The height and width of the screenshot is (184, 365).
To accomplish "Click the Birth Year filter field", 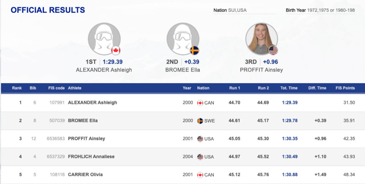I will pos(320,10).
